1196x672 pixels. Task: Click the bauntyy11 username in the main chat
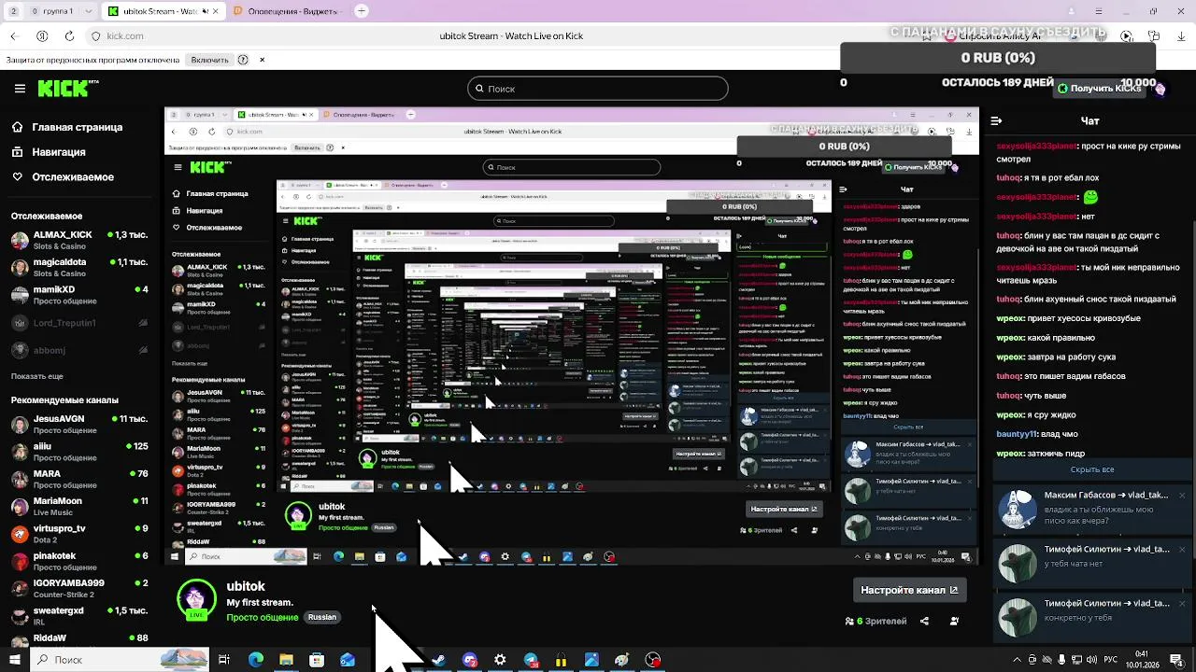tap(1017, 434)
